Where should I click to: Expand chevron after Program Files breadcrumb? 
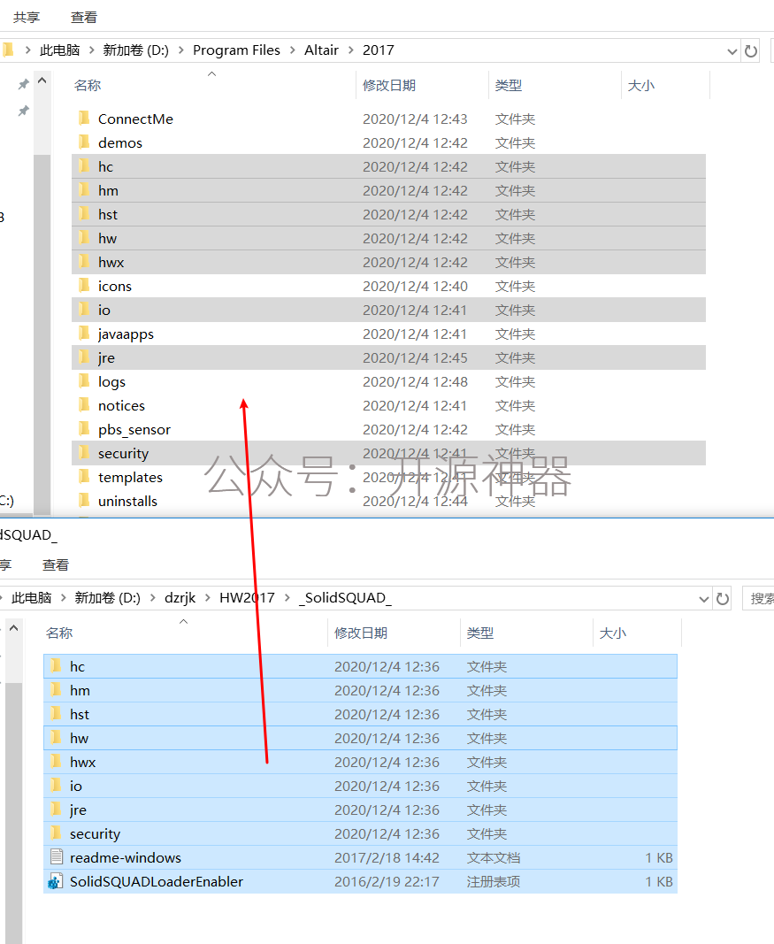tap(293, 50)
